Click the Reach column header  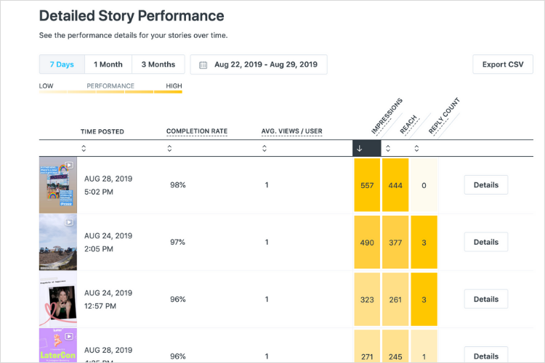[x=408, y=125]
